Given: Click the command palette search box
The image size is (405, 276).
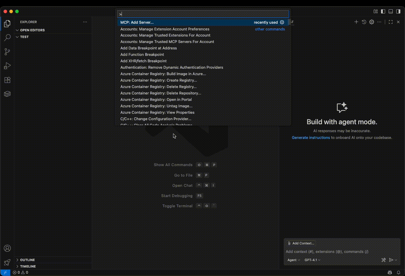Looking at the screenshot, I should (x=203, y=14).
